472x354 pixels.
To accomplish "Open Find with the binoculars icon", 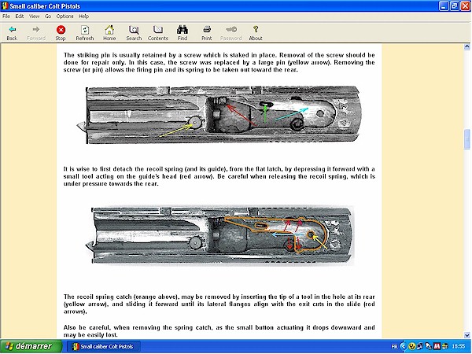I will [x=183, y=33].
